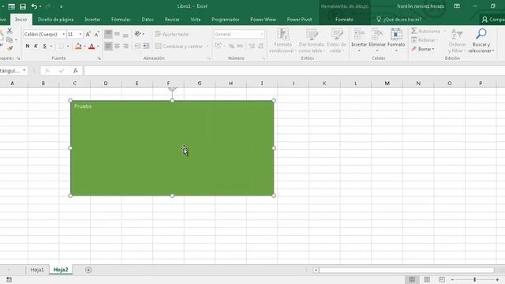
Task: Click the Insertar cells button
Action: [x=359, y=40]
